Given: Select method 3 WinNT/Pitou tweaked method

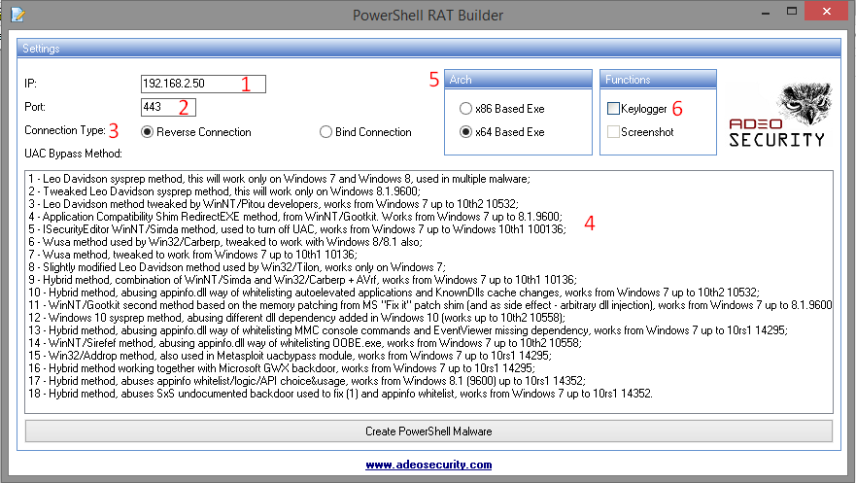Looking at the screenshot, I should [273, 204].
